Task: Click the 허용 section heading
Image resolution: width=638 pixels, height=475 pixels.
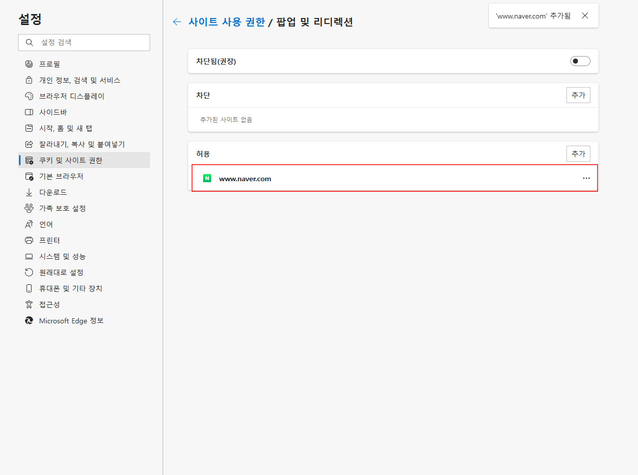Action: coord(203,154)
